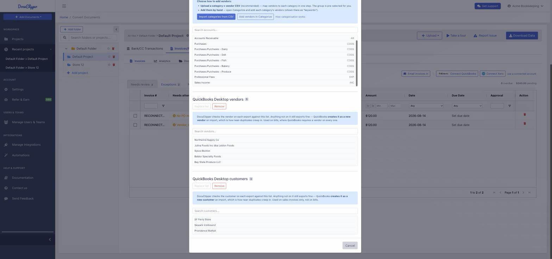Click the Add project link

[x=77, y=73]
